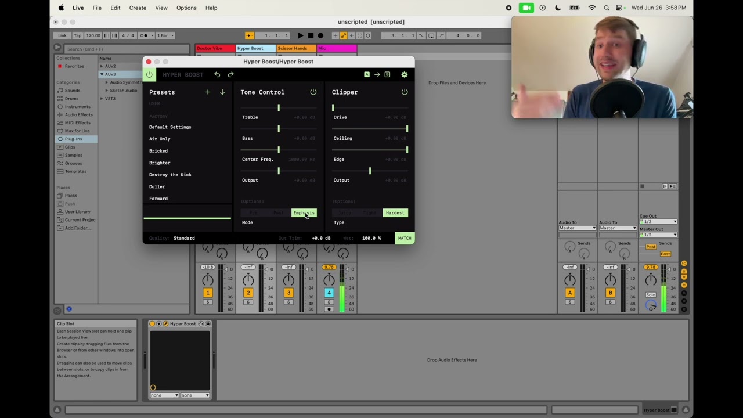This screenshot has height=418, width=743.
Task: Stop playback in Ableton transport
Action: (311, 35)
